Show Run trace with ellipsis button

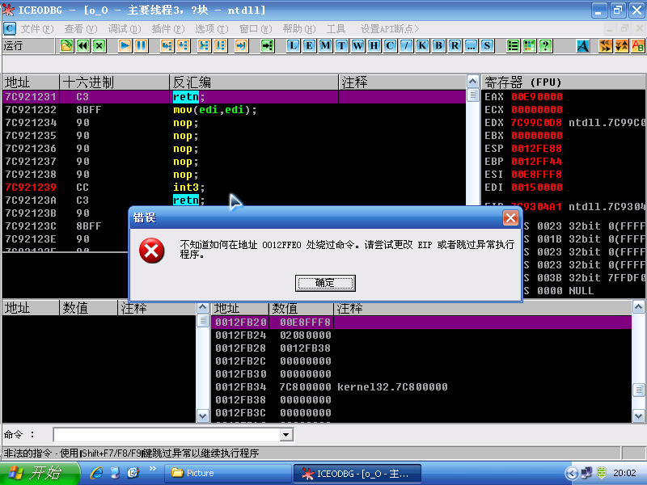[x=471, y=46]
